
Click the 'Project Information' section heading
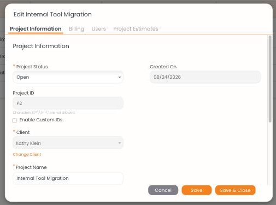click(x=41, y=46)
